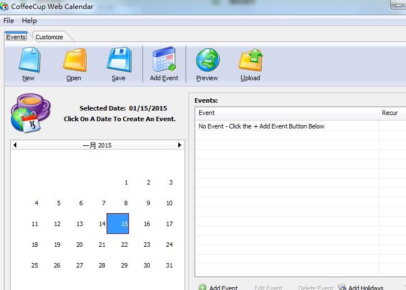Save the calendar using the floppy icon

[x=119, y=60]
